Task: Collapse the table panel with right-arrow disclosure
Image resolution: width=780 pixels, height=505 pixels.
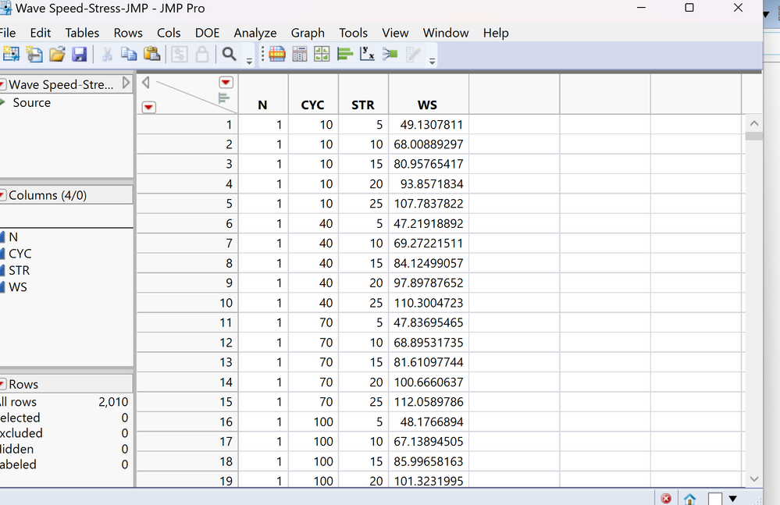Action: (x=126, y=84)
